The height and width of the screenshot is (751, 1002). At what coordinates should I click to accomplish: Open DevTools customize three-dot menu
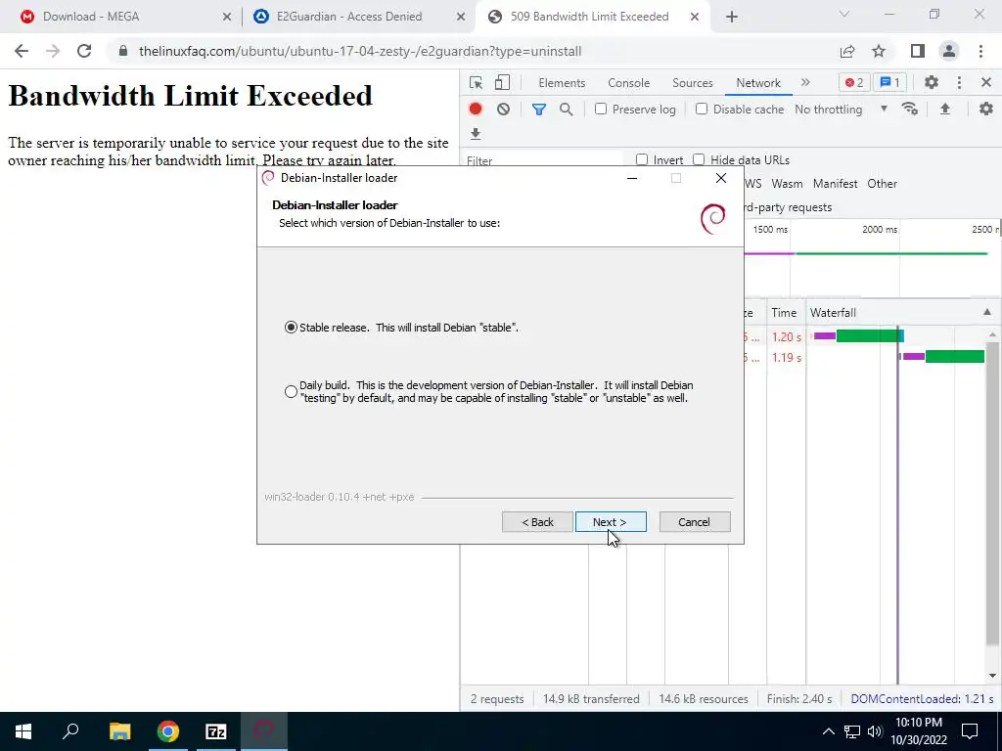(x=959, y=82)
